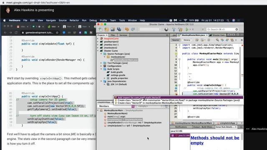Collapse the Source Packages [java] node
267x150 pixels.
tap(101, 54)
